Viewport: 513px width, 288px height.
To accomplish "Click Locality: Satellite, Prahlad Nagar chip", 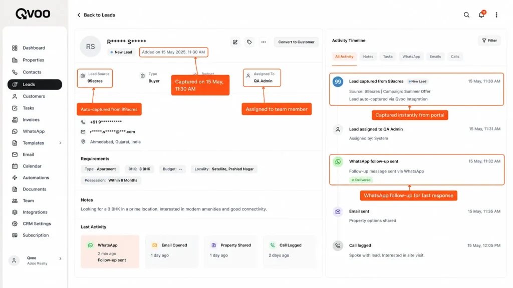I will pos(224,169).
